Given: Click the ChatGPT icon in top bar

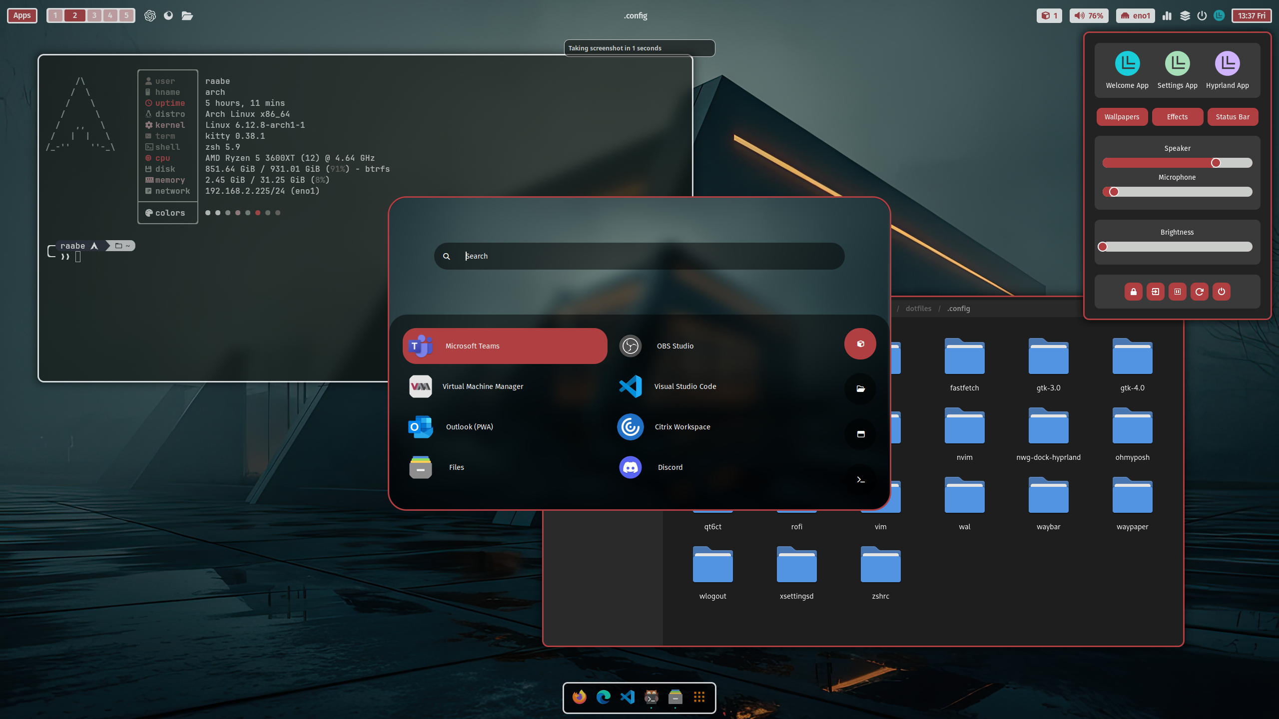Looking at the screenshot, I should click(150, 15).
